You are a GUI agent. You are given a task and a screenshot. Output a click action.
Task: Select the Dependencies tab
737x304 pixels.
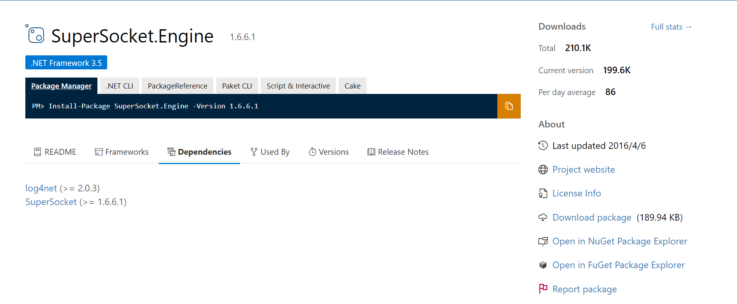point(199,152)
